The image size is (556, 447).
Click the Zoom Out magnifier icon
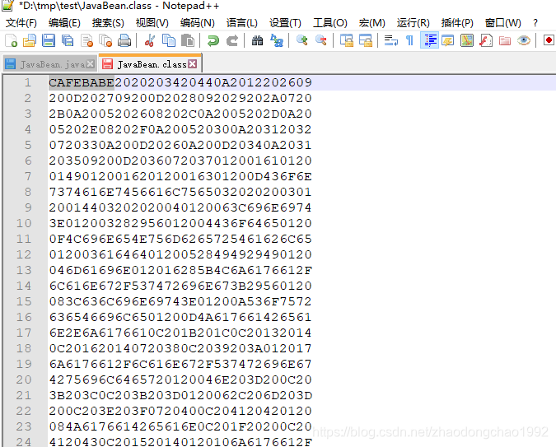[x=321, y=40]
